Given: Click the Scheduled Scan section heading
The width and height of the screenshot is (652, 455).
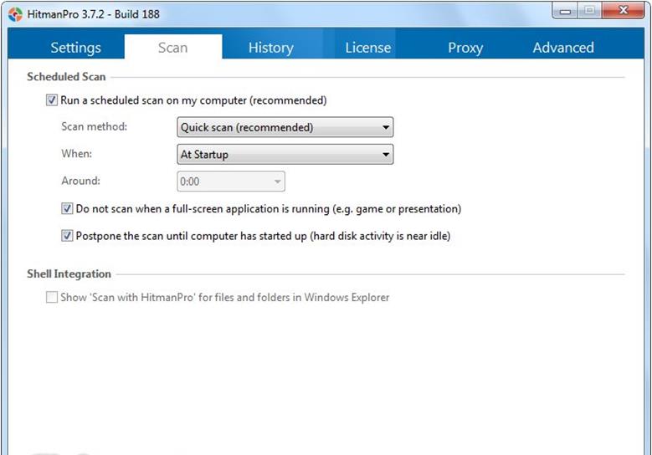Looking at the screenshot, I should click(66, 77).
